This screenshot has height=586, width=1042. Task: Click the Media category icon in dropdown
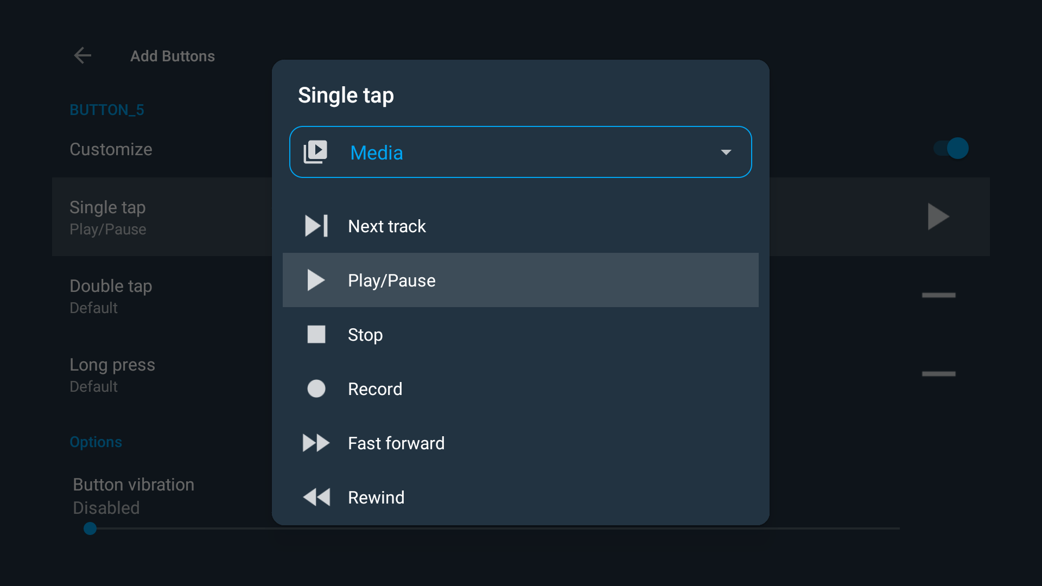pyautogui.click(x=315, y=152)
